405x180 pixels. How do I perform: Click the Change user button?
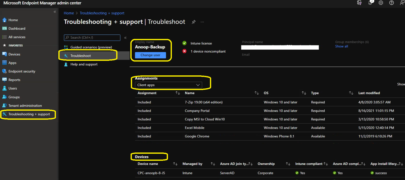[150, 55]
